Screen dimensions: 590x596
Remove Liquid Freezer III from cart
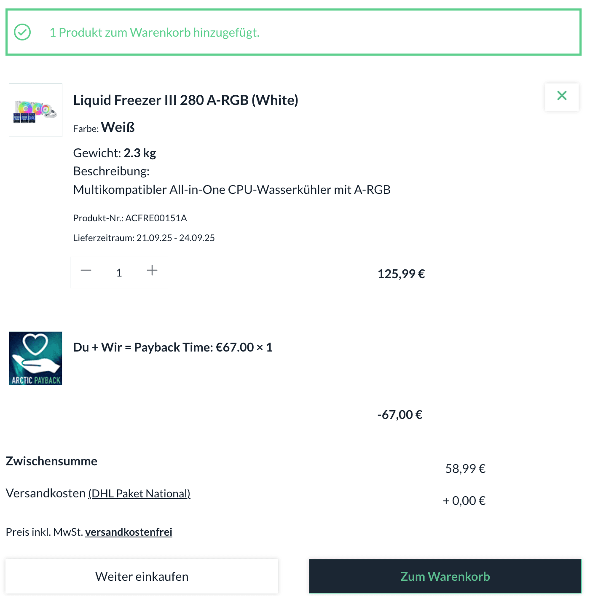(561, 96)
